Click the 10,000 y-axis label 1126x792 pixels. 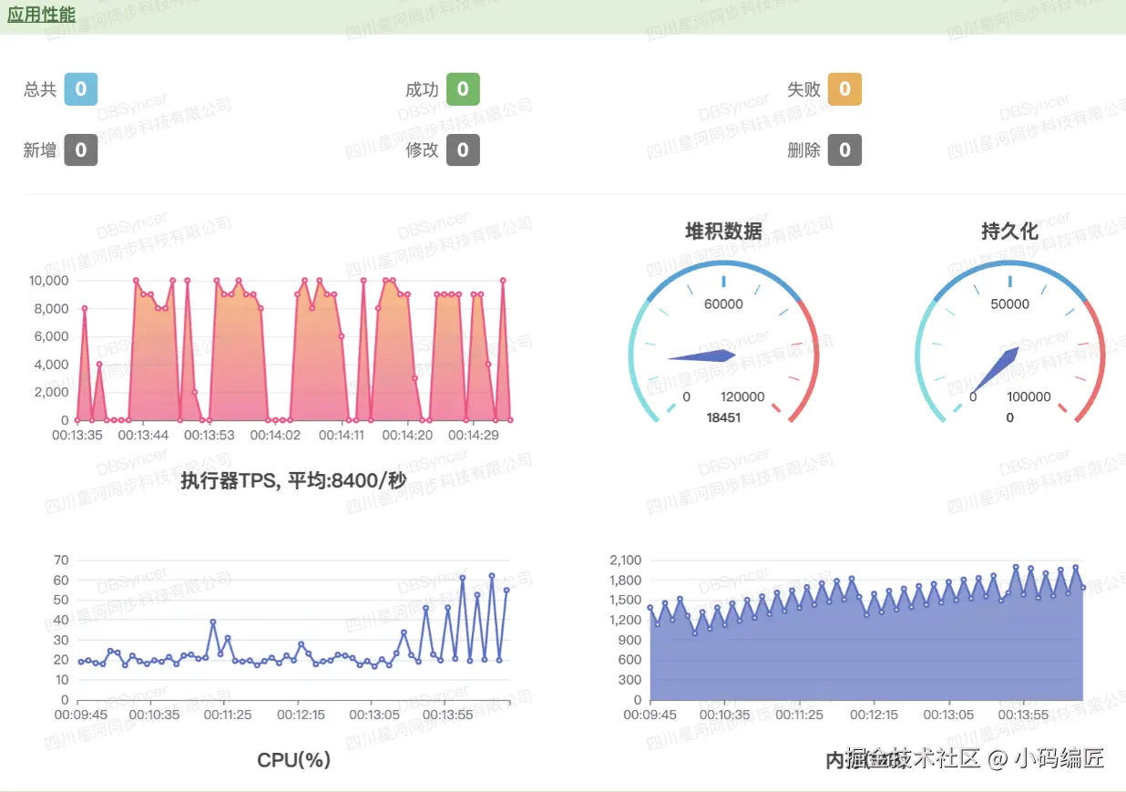click(49, 280)
